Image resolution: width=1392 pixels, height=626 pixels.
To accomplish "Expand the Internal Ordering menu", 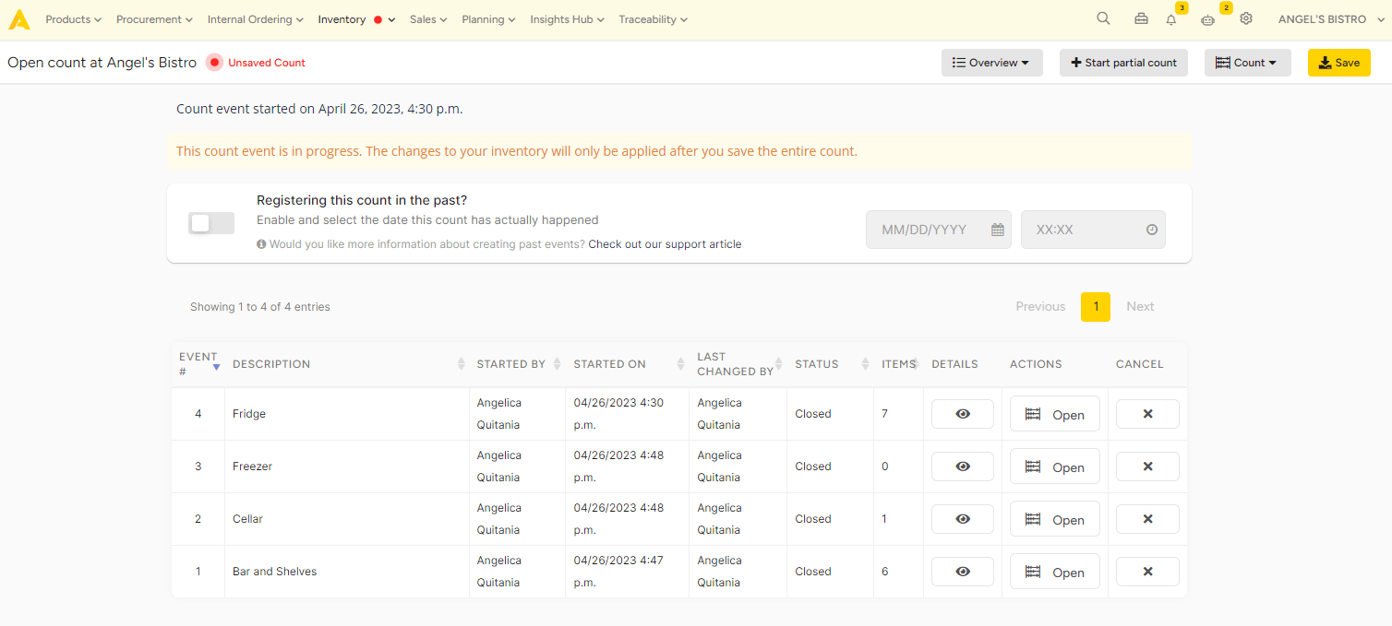I will [256, 19].
